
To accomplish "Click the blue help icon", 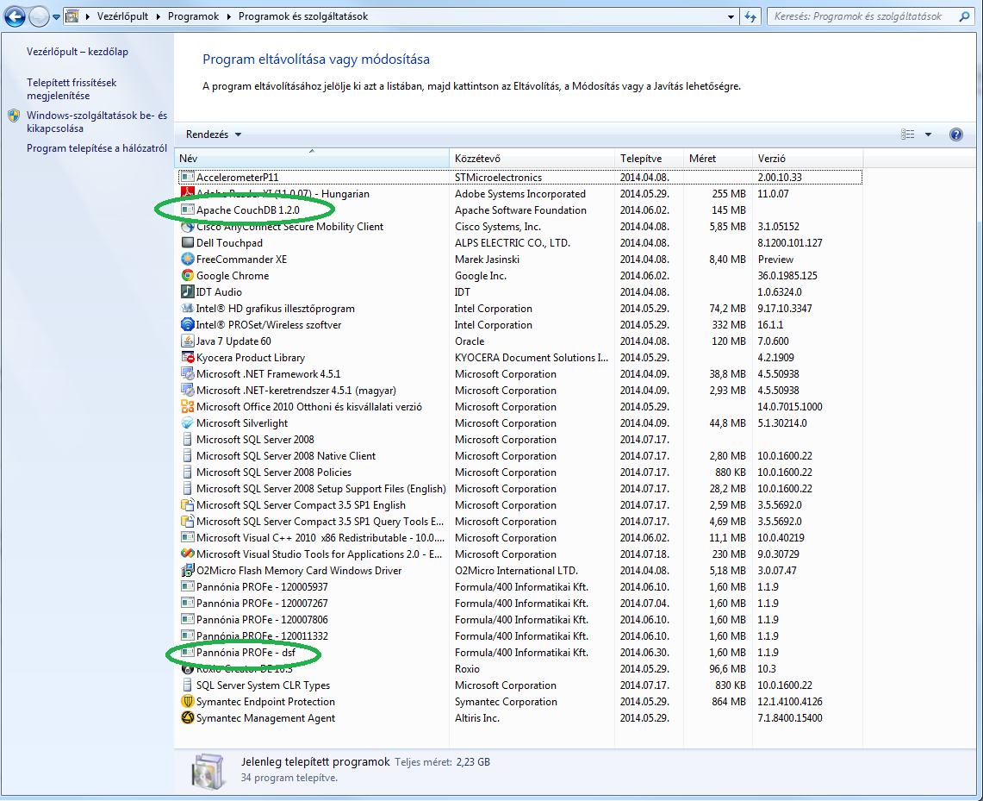I will click(x=956, y=135).
